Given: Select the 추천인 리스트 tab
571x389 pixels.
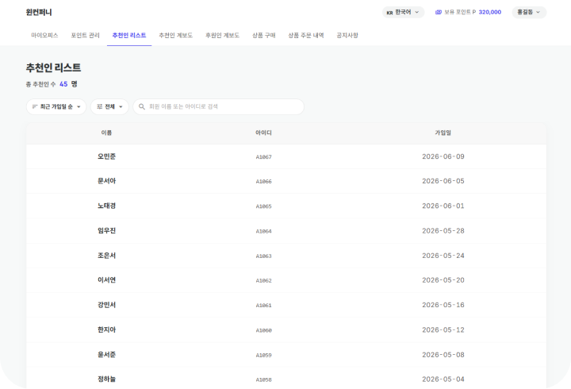Looking at the screenshot, I should 129,36.
